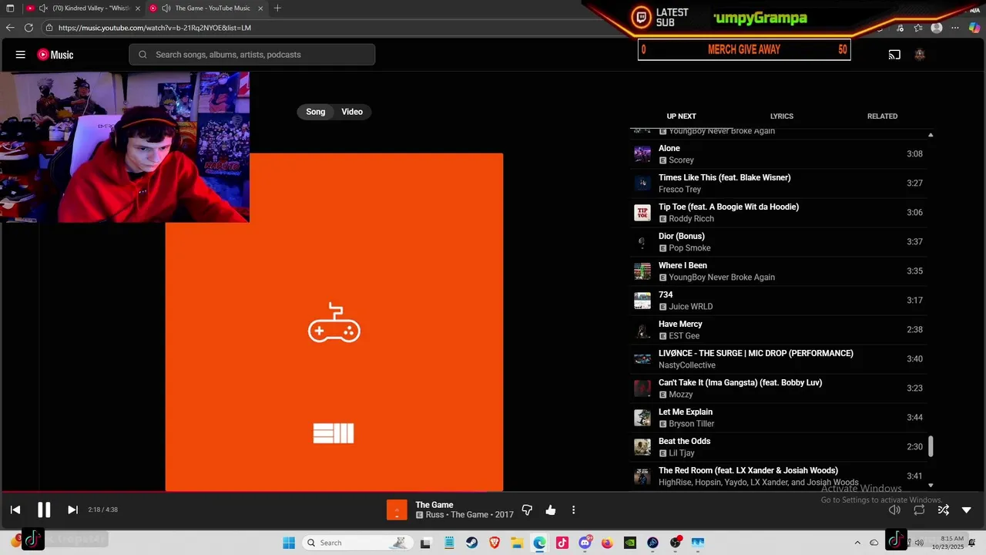Open the Juice WRLD artist link
The width and height of the screenshot is (986, 555).
pyautogui.click(x=690, y=307)
